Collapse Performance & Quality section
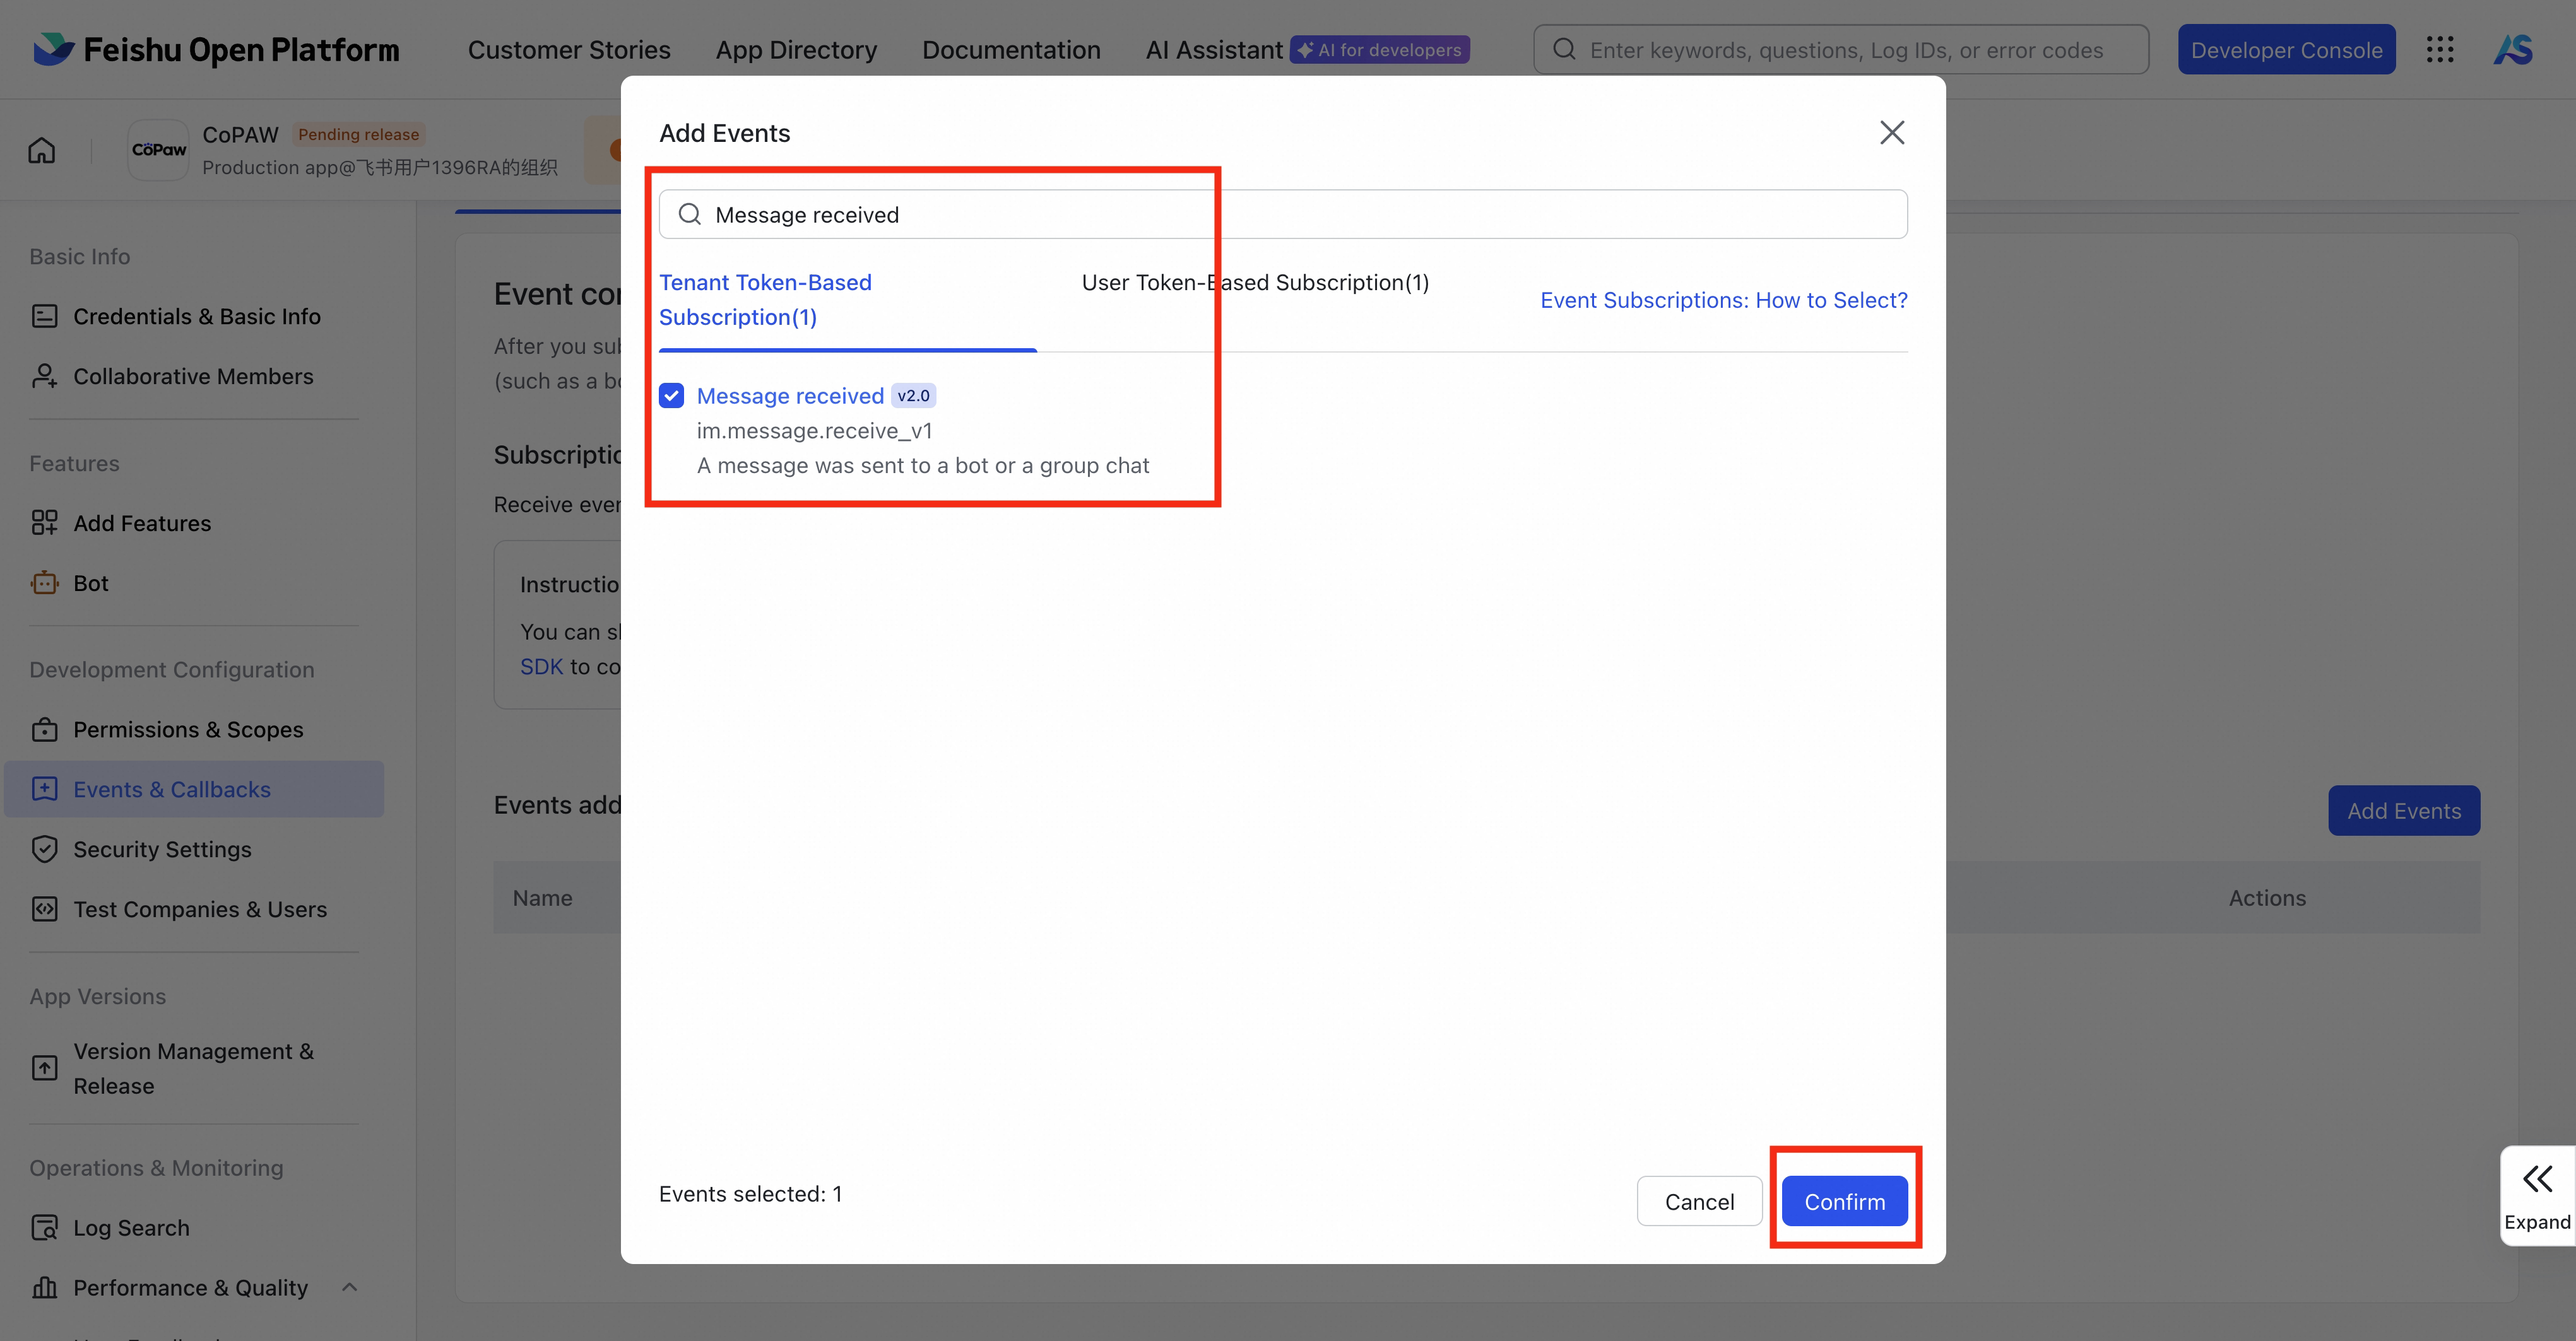2576x1341 pixels. (x=349, y=1287)
